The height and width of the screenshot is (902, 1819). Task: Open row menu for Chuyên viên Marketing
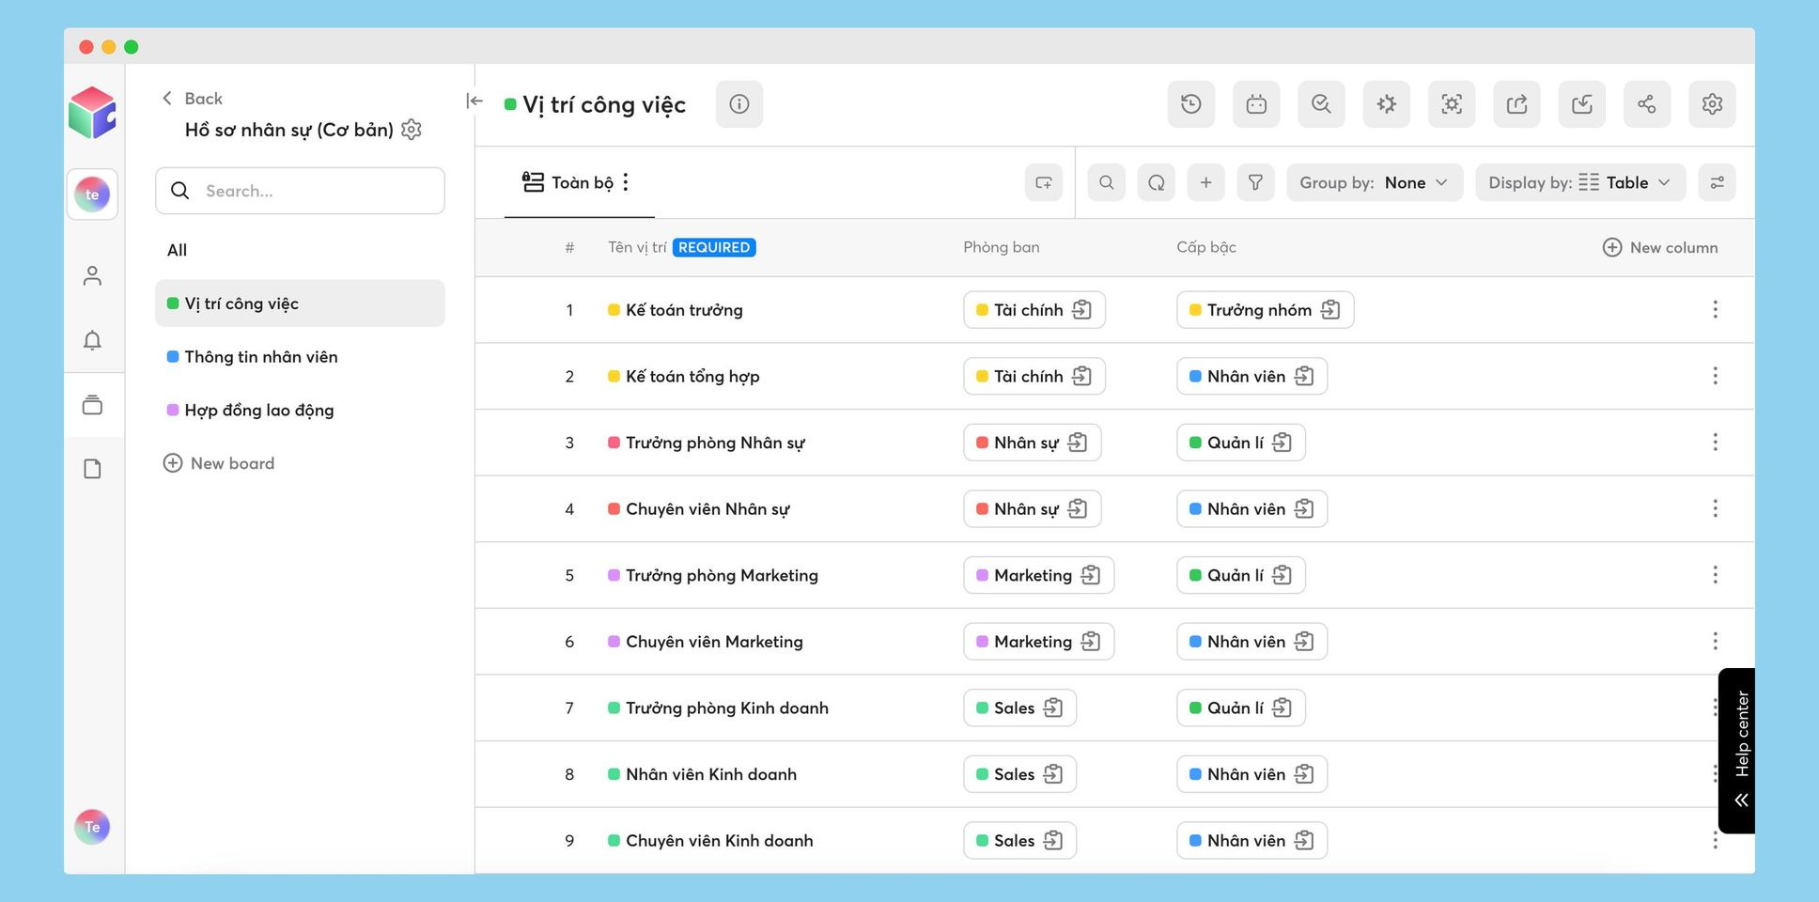pos(1715,642)
